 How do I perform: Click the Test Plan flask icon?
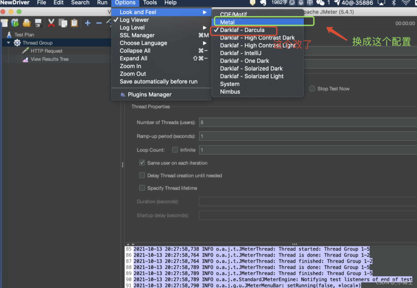click(x=9, y=35)
